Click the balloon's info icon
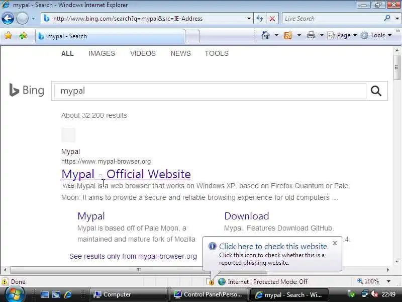The height and width of the screenshot is (302, 402). 212,246
